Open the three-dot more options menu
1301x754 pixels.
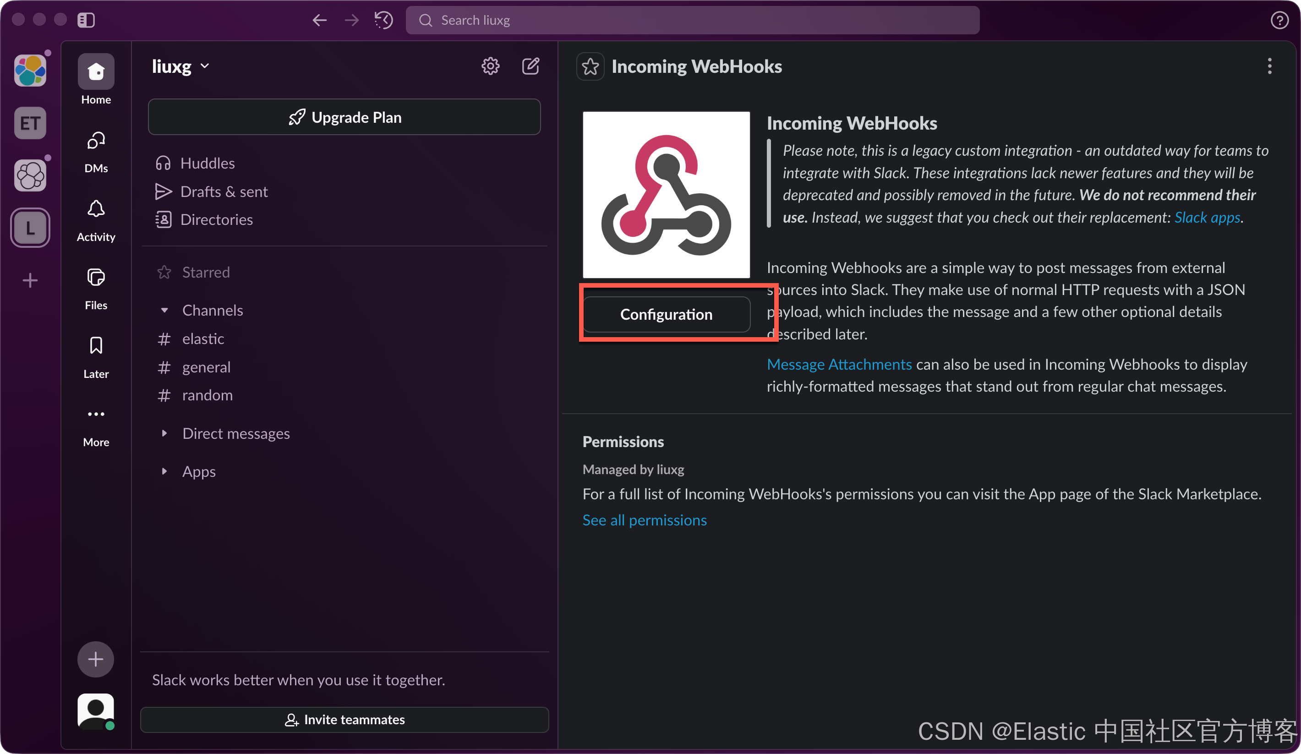coord(1269,66)
